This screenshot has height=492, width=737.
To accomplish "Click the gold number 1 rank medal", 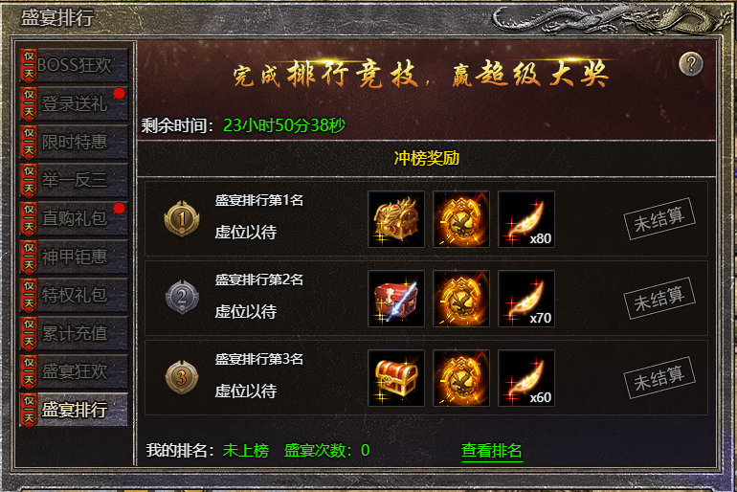I will pyautogui.click(x=182, y=218).
